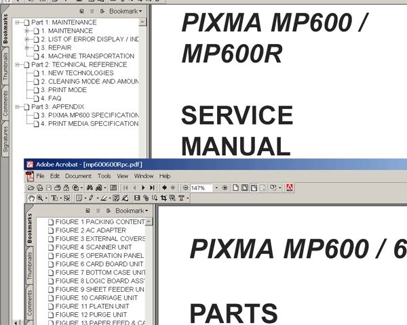Open the Tools menu
Viewport: 407px width, 325px height.
coord(104,176)
